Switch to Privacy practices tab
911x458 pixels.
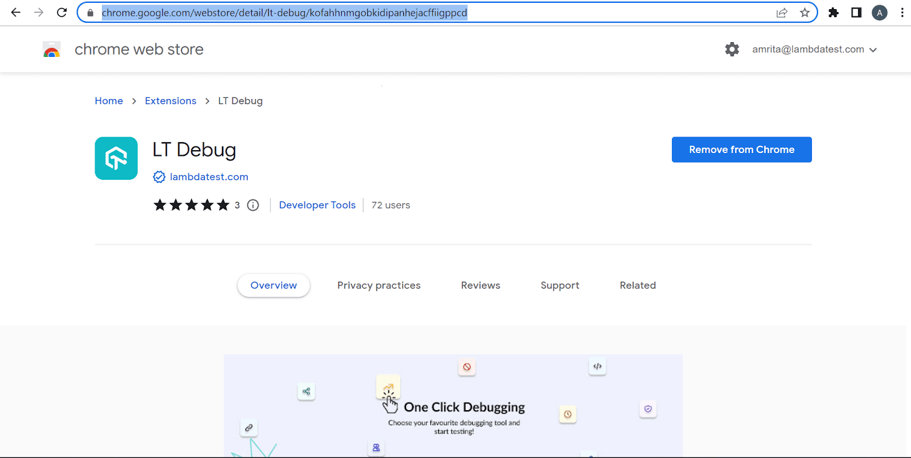[x=379, y=285]
